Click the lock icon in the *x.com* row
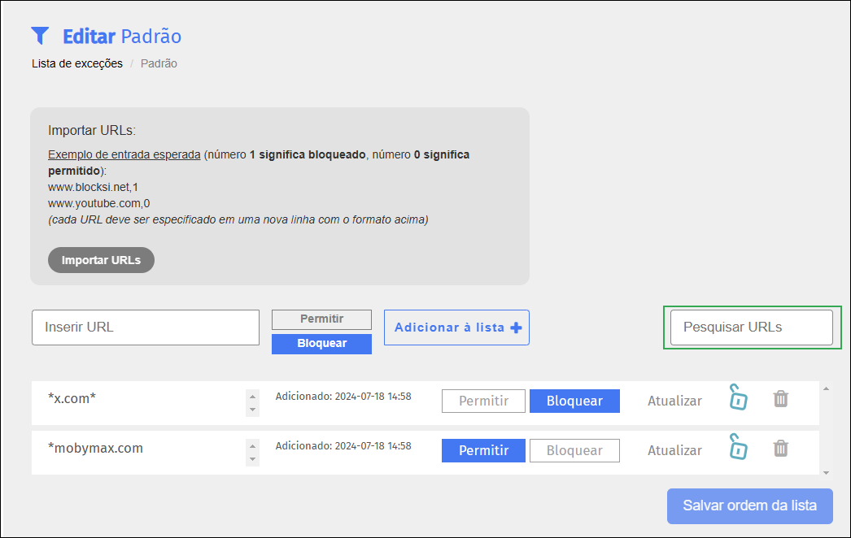The width and height of the screenshot is (851, 538). point(738,397)
